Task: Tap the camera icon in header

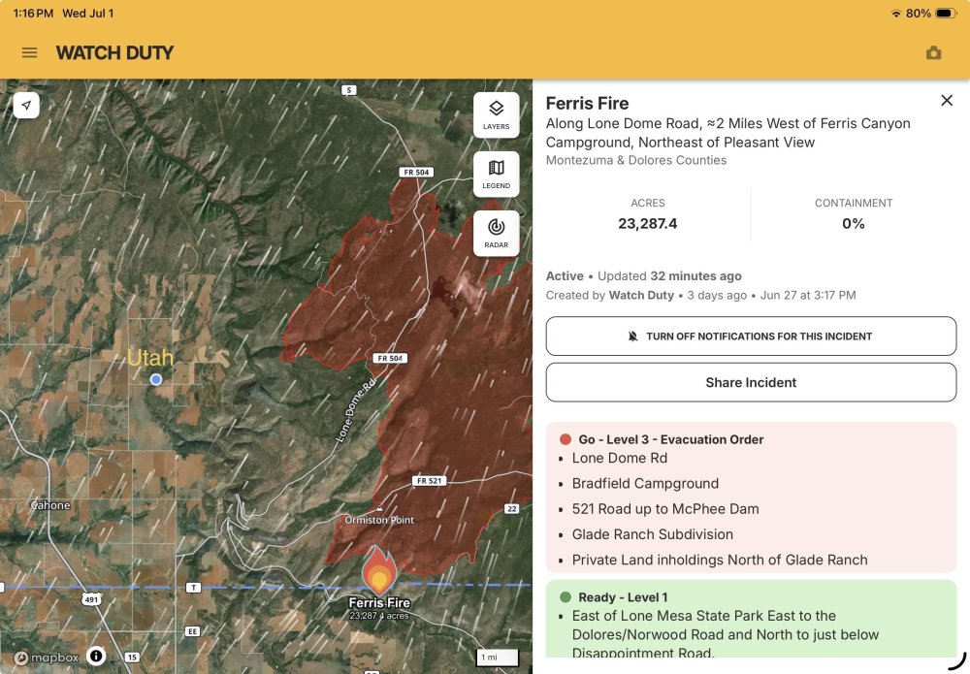Action: pos(933,53)
